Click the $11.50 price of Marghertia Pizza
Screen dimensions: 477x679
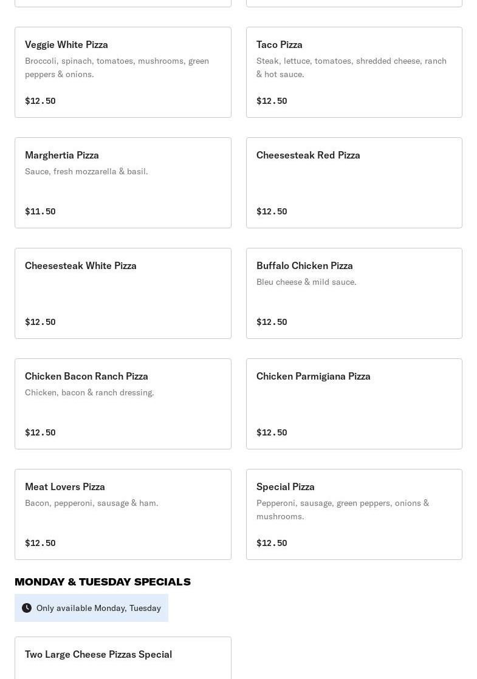click(x=40, y=211)
